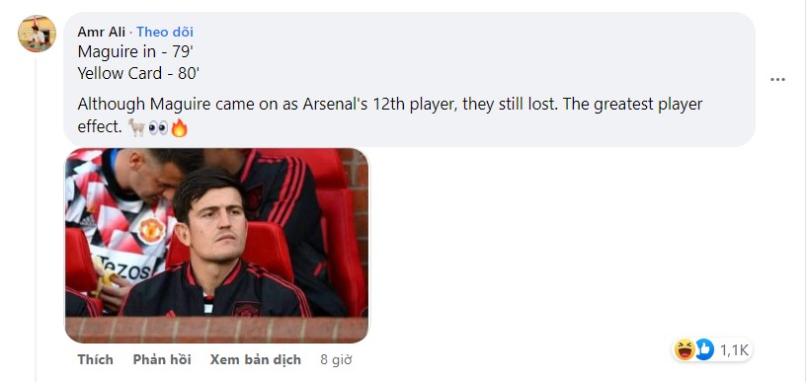Open the Maguire bench photo attachment
806x382 pixels.
click(x=216, y=246)
